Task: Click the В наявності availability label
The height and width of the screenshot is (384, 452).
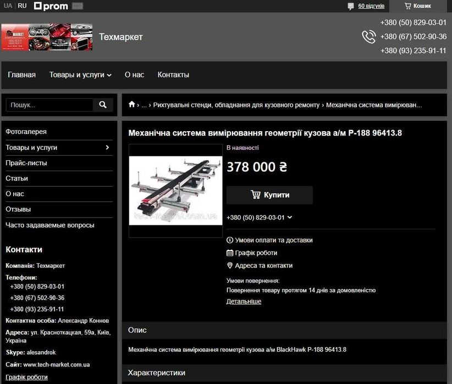Action: (242, 148)
